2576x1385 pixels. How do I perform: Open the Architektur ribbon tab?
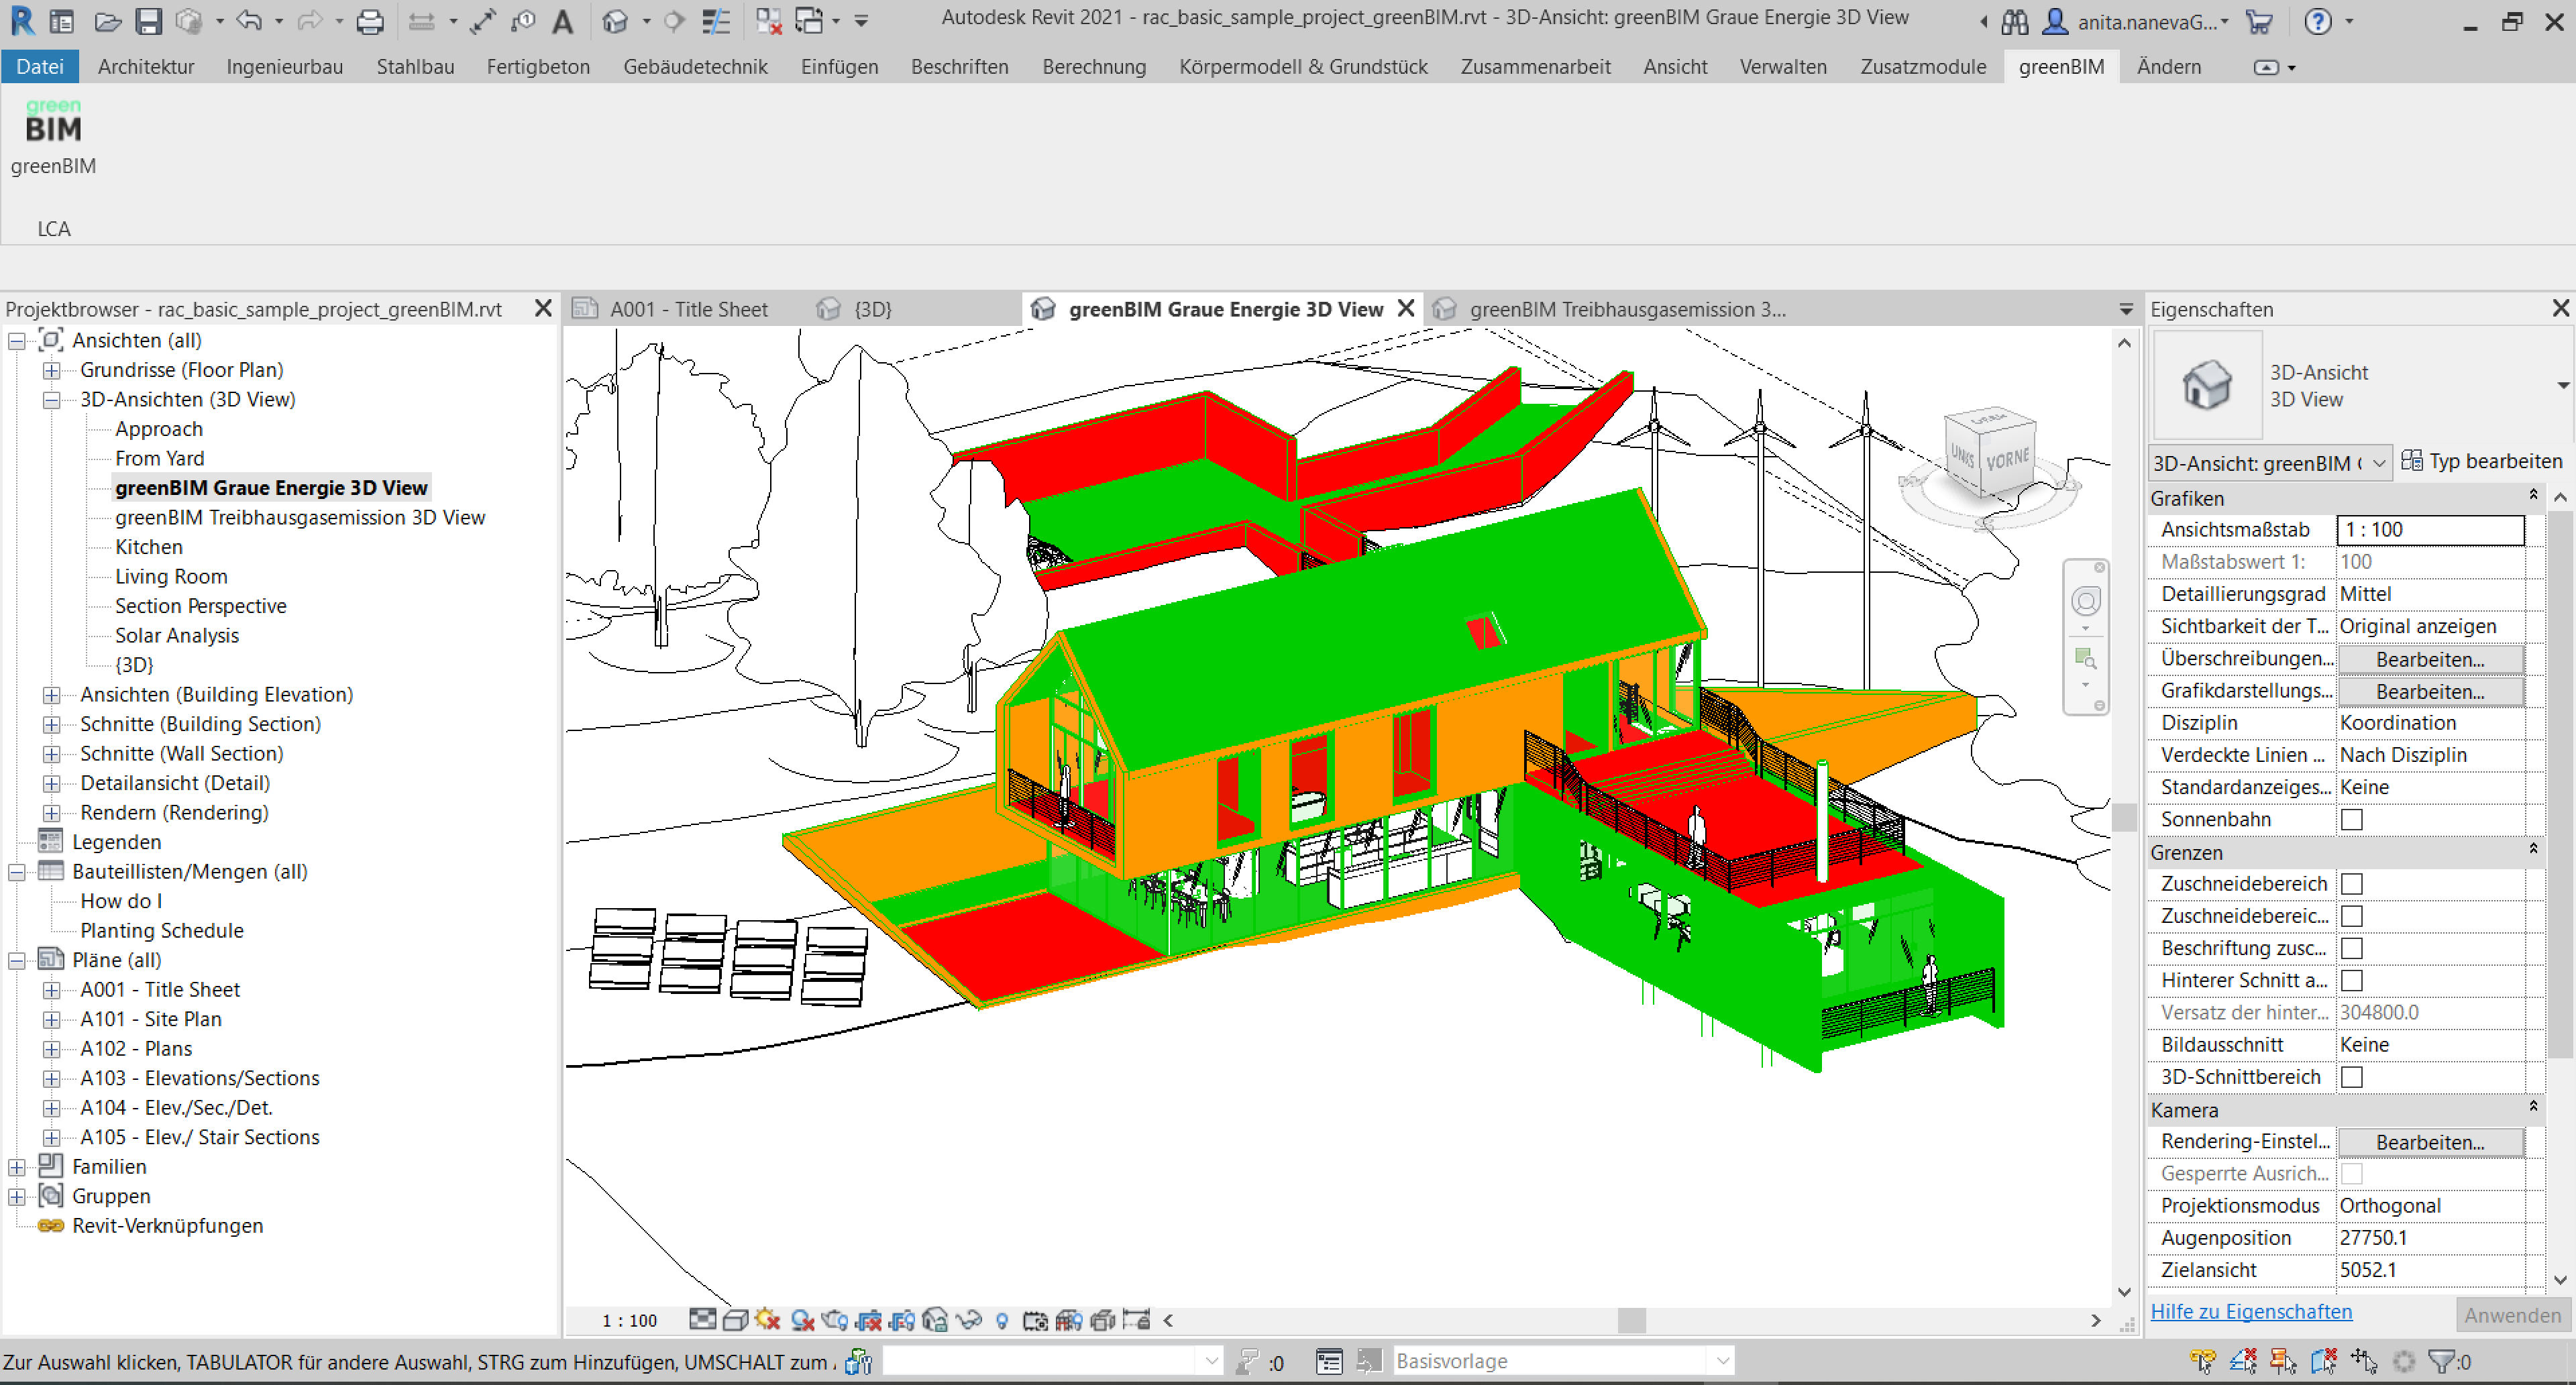point(146,67)
